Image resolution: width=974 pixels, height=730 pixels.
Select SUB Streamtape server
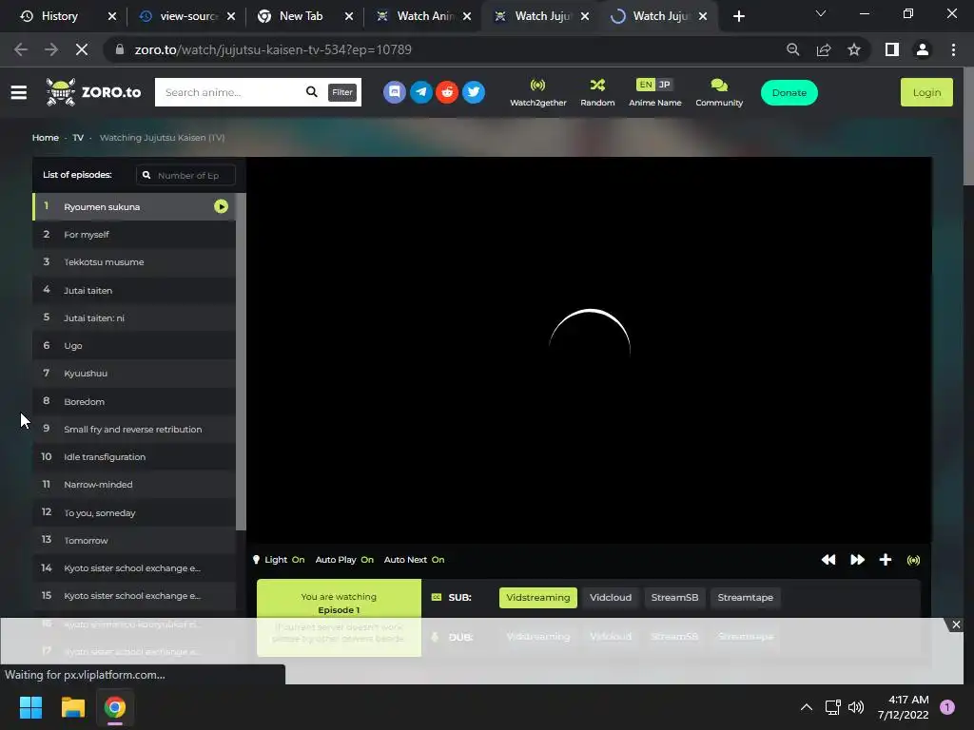pos(746,597)
